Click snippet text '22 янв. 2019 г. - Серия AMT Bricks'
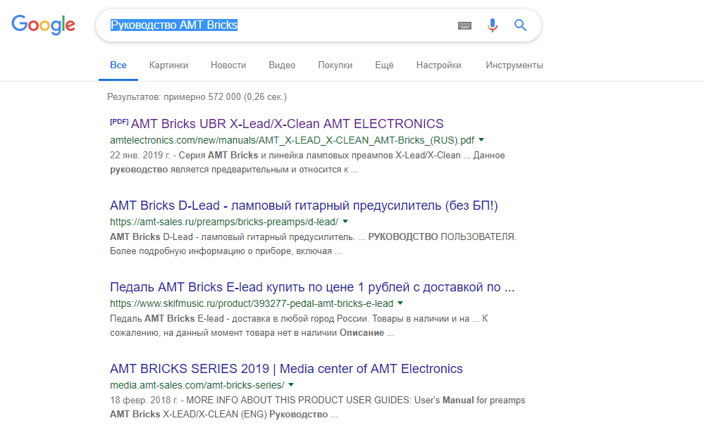Image resolution: width=704 pixels, height=435 pixels. click(x=184, y=155)
